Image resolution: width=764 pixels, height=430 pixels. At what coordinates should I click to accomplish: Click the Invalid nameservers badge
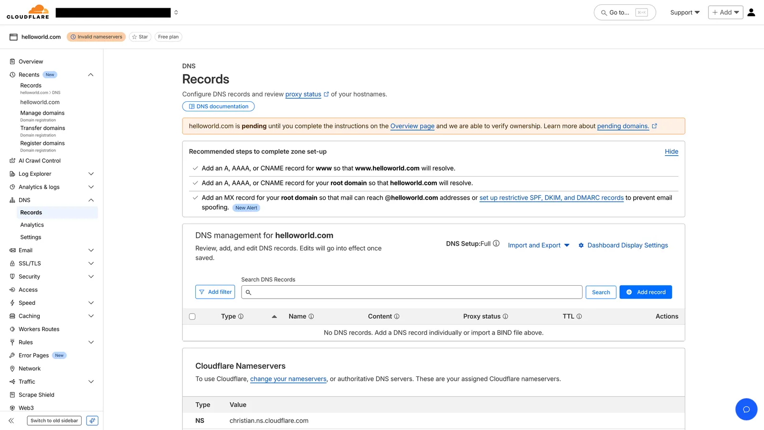coord(96,37)
